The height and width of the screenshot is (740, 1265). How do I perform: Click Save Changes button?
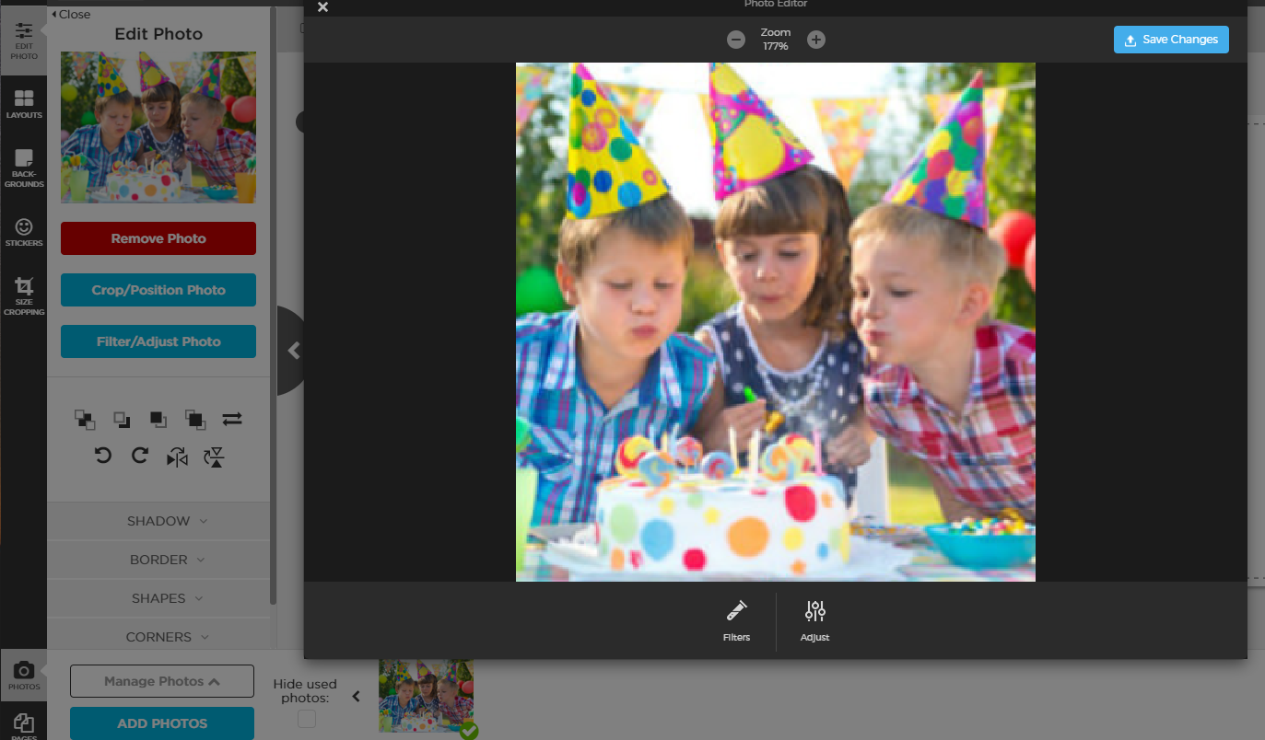(1171, 40)
